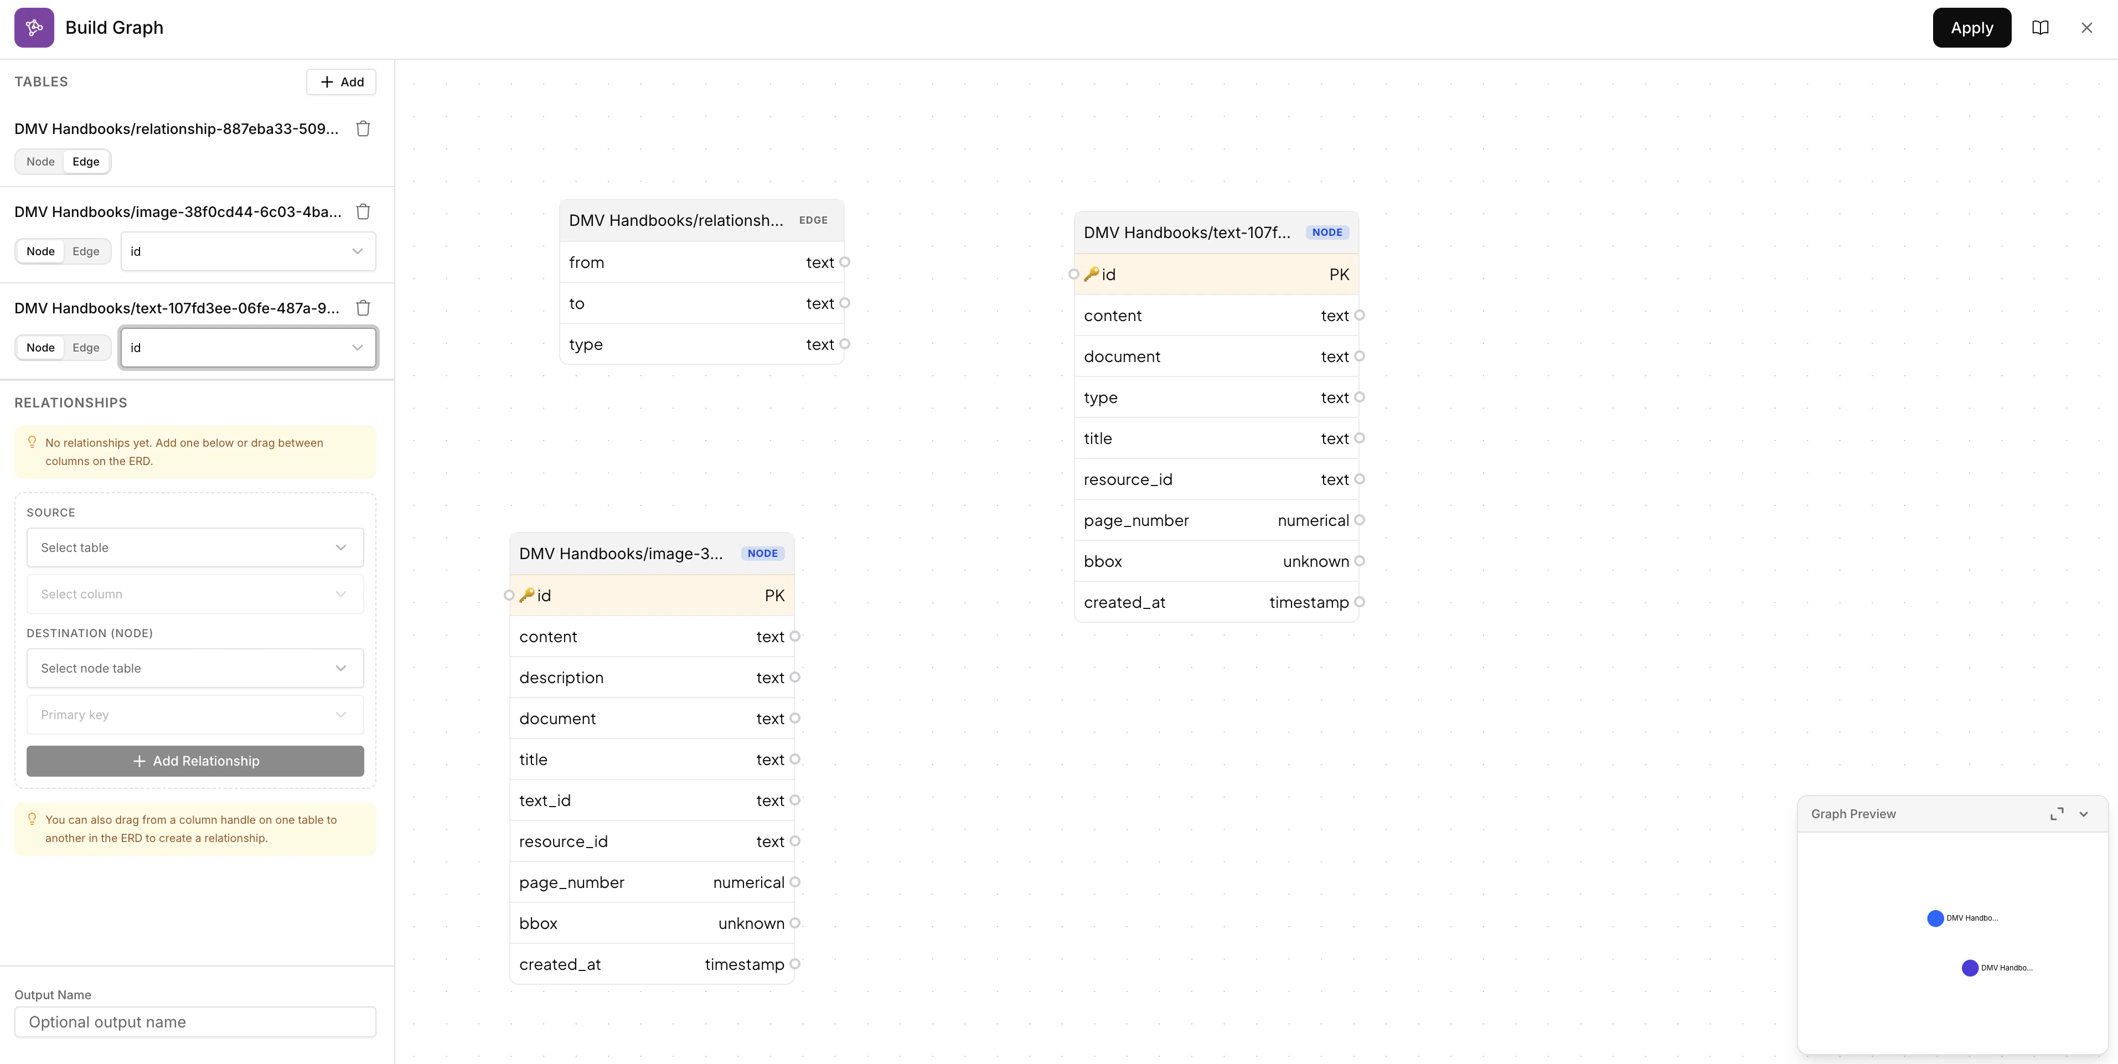
Task: Click the Add Relationship button
Action: coord(194,761)
